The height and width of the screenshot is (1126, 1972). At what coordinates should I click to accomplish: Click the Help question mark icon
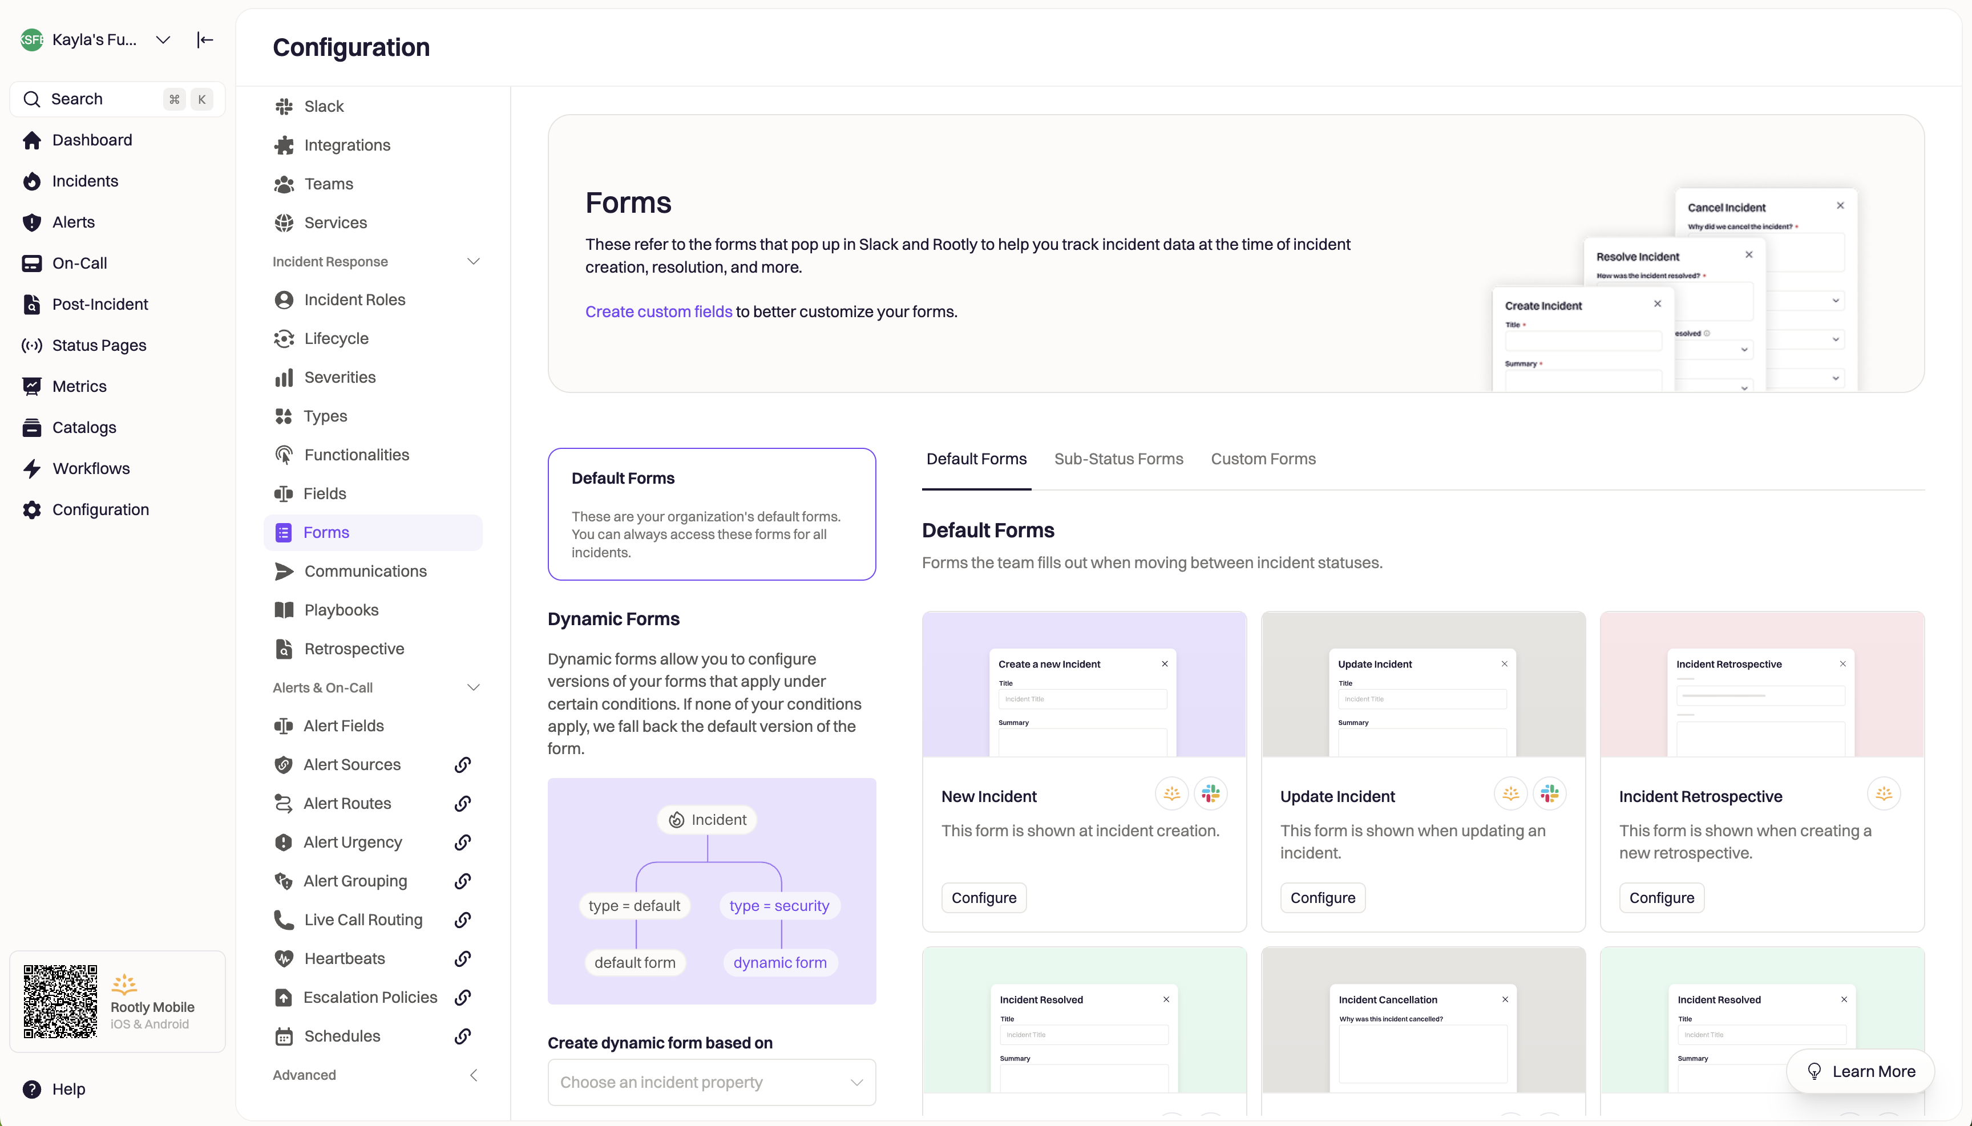[x=32, y=1089]
